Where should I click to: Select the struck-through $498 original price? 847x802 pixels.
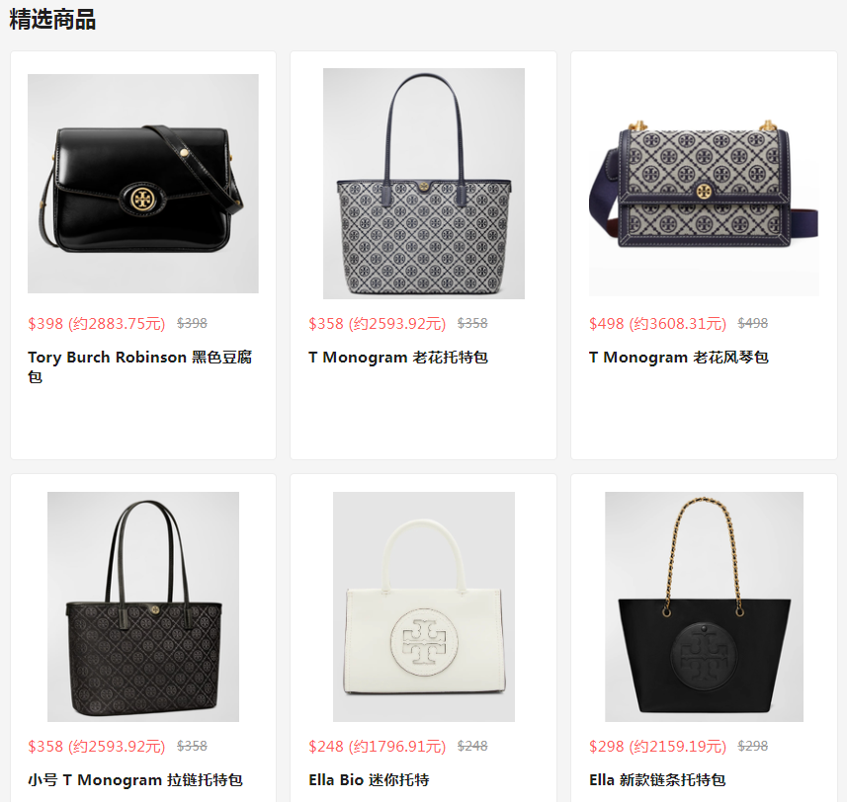tap(752, 323)
